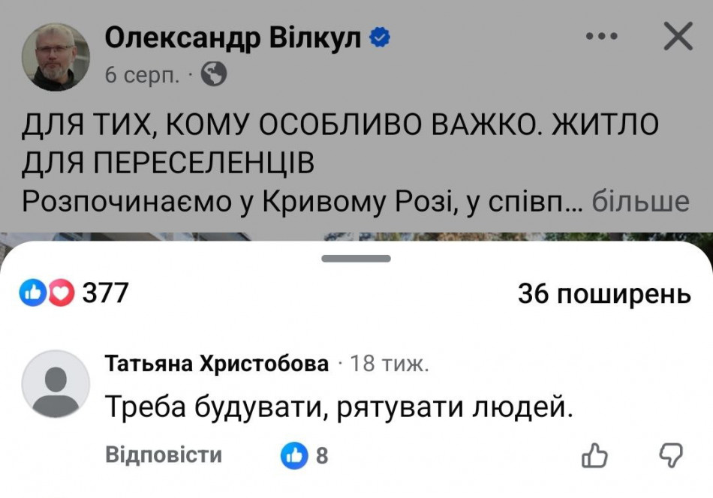Like the comment with thumbs up
This screenshot has height=498, width=713.
tap(594, 454)
